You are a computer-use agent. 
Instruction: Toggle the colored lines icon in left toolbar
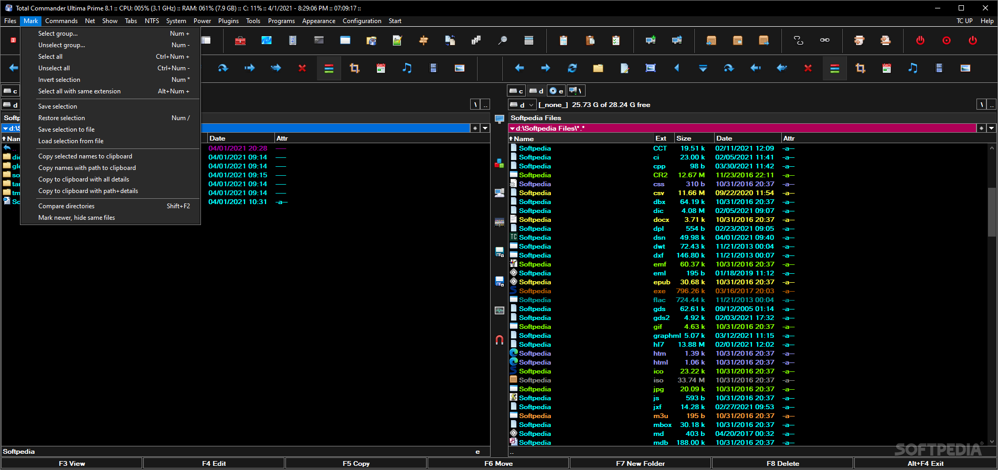click(x=329, y=68)
